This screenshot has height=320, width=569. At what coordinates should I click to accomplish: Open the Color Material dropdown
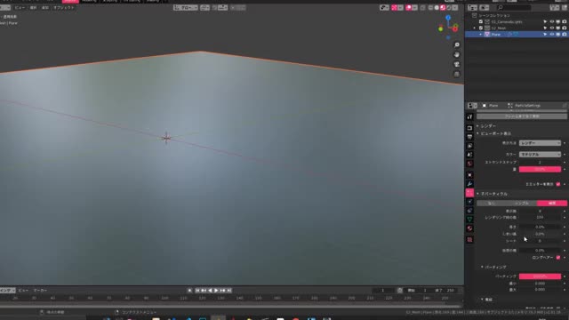(x=540, y=155)
